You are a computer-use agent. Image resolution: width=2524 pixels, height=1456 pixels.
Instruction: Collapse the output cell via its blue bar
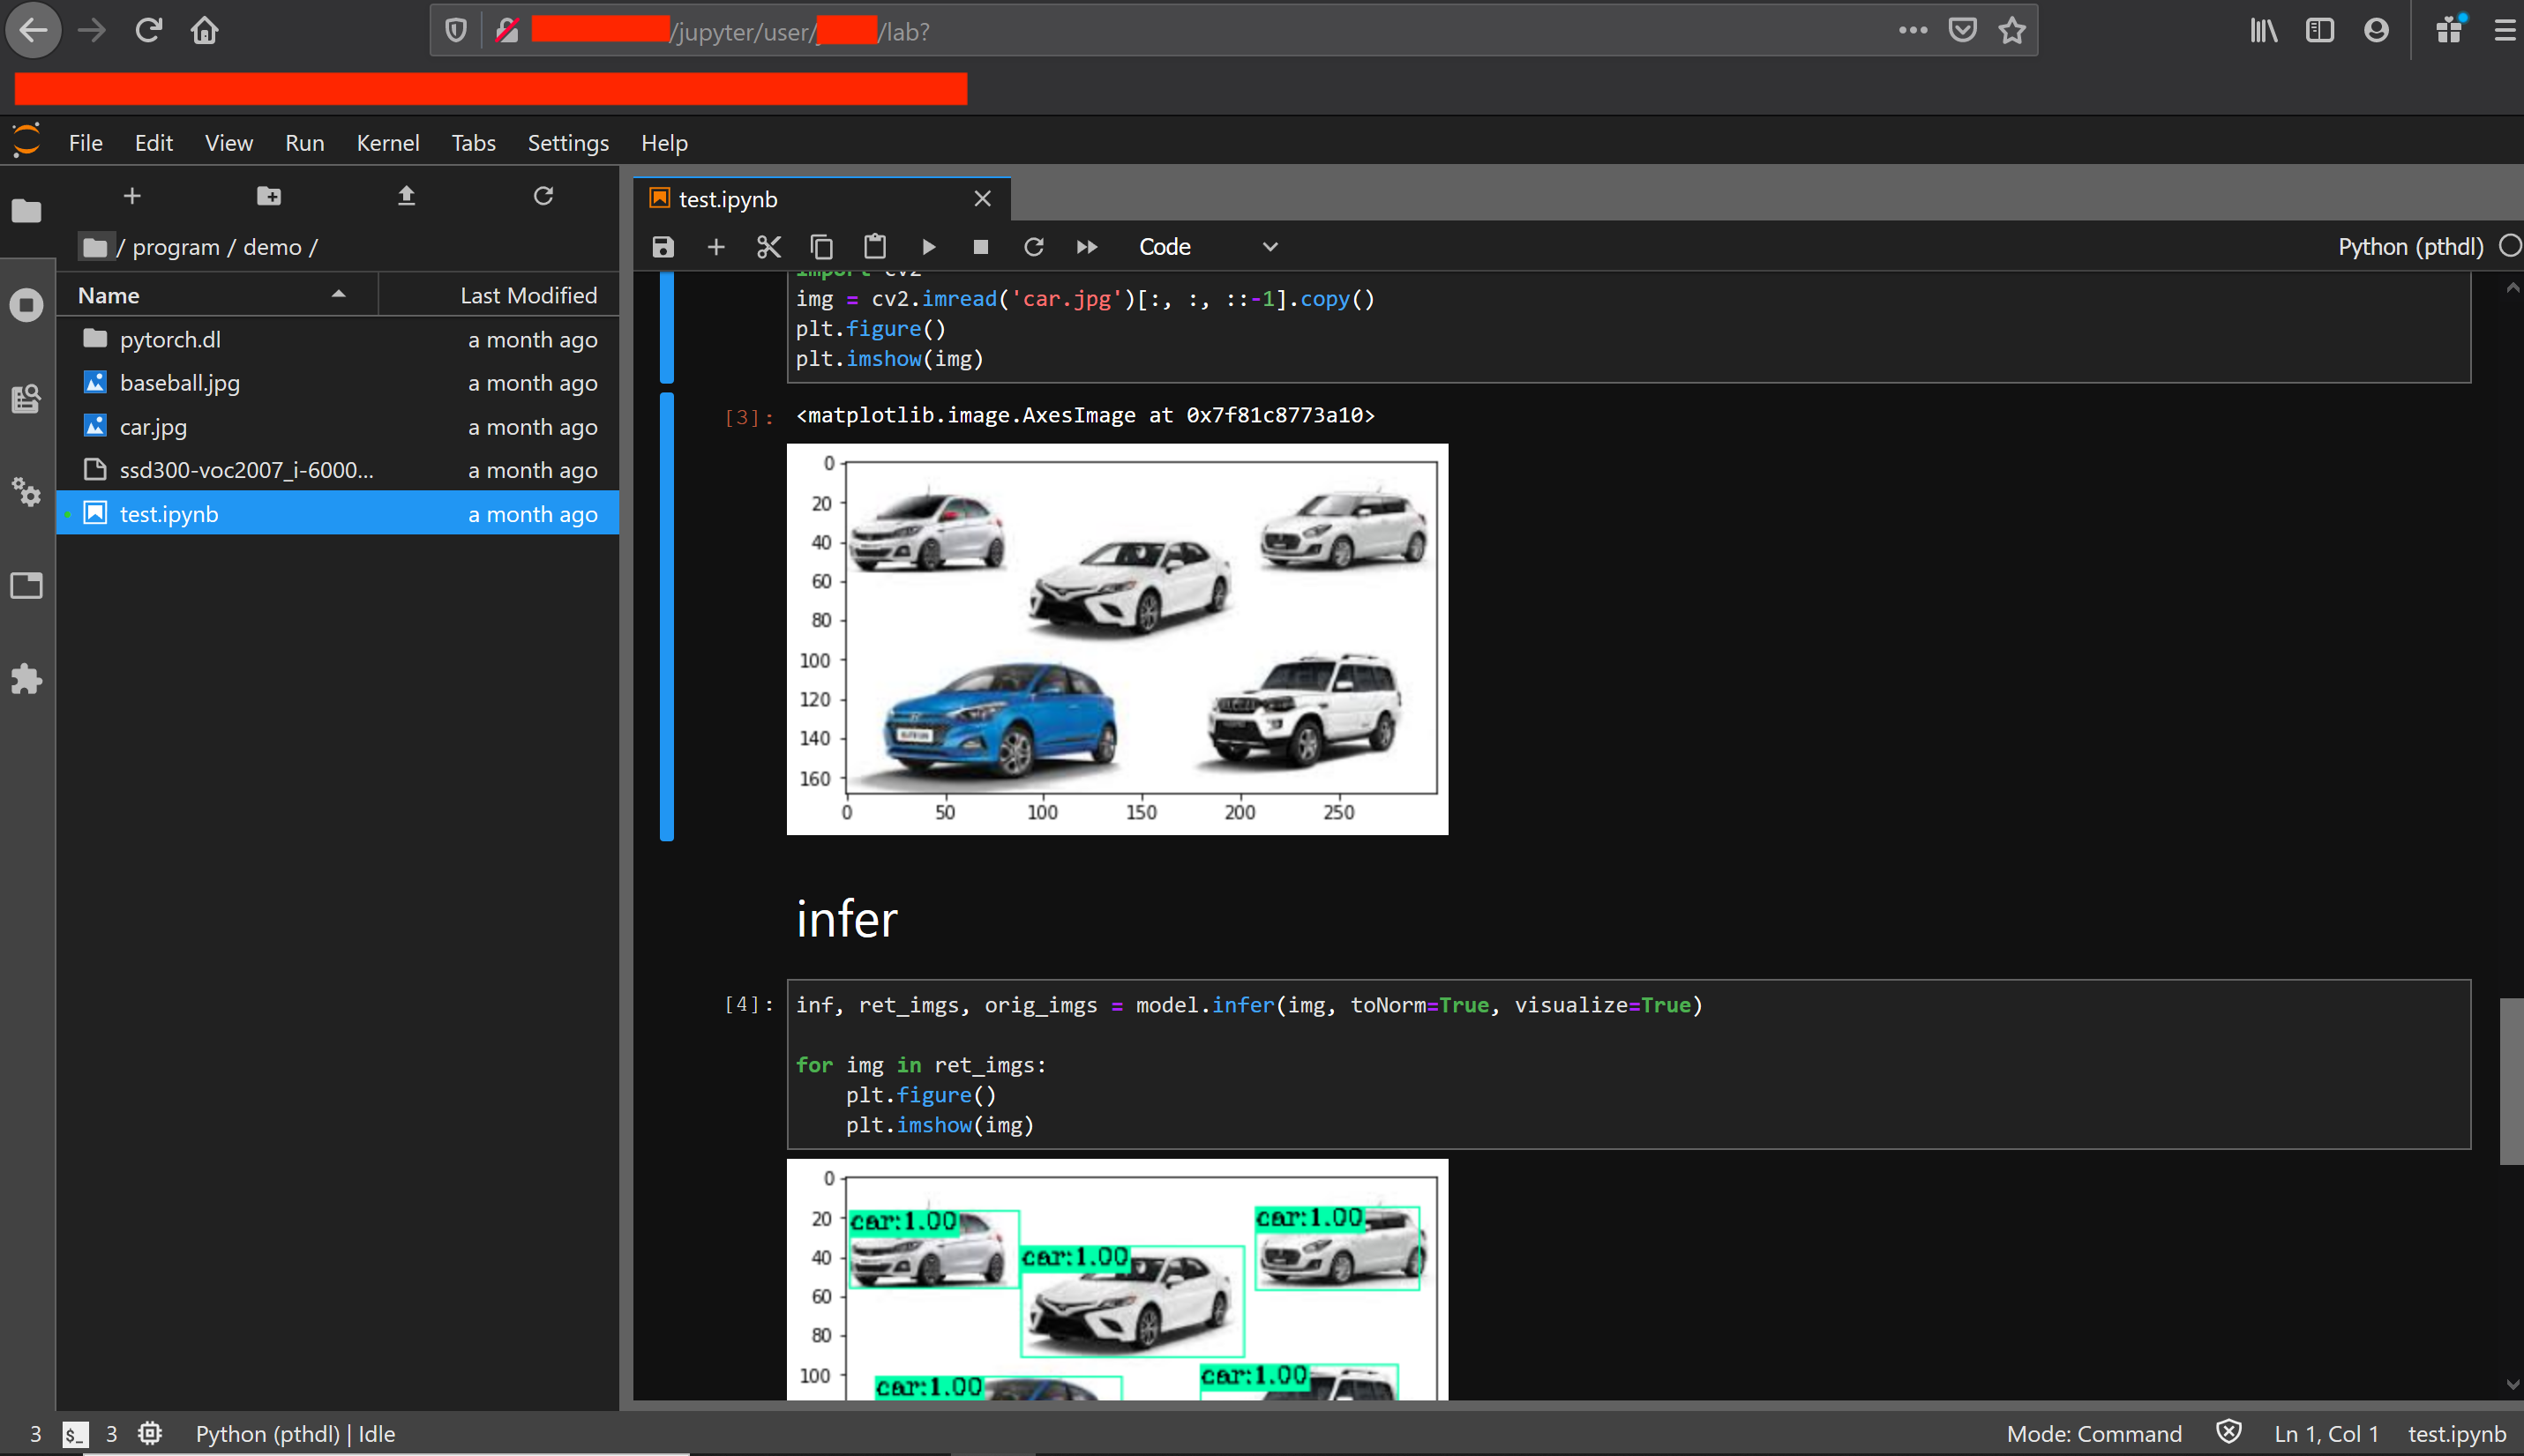pyautogui.click(x=667, y=616)
